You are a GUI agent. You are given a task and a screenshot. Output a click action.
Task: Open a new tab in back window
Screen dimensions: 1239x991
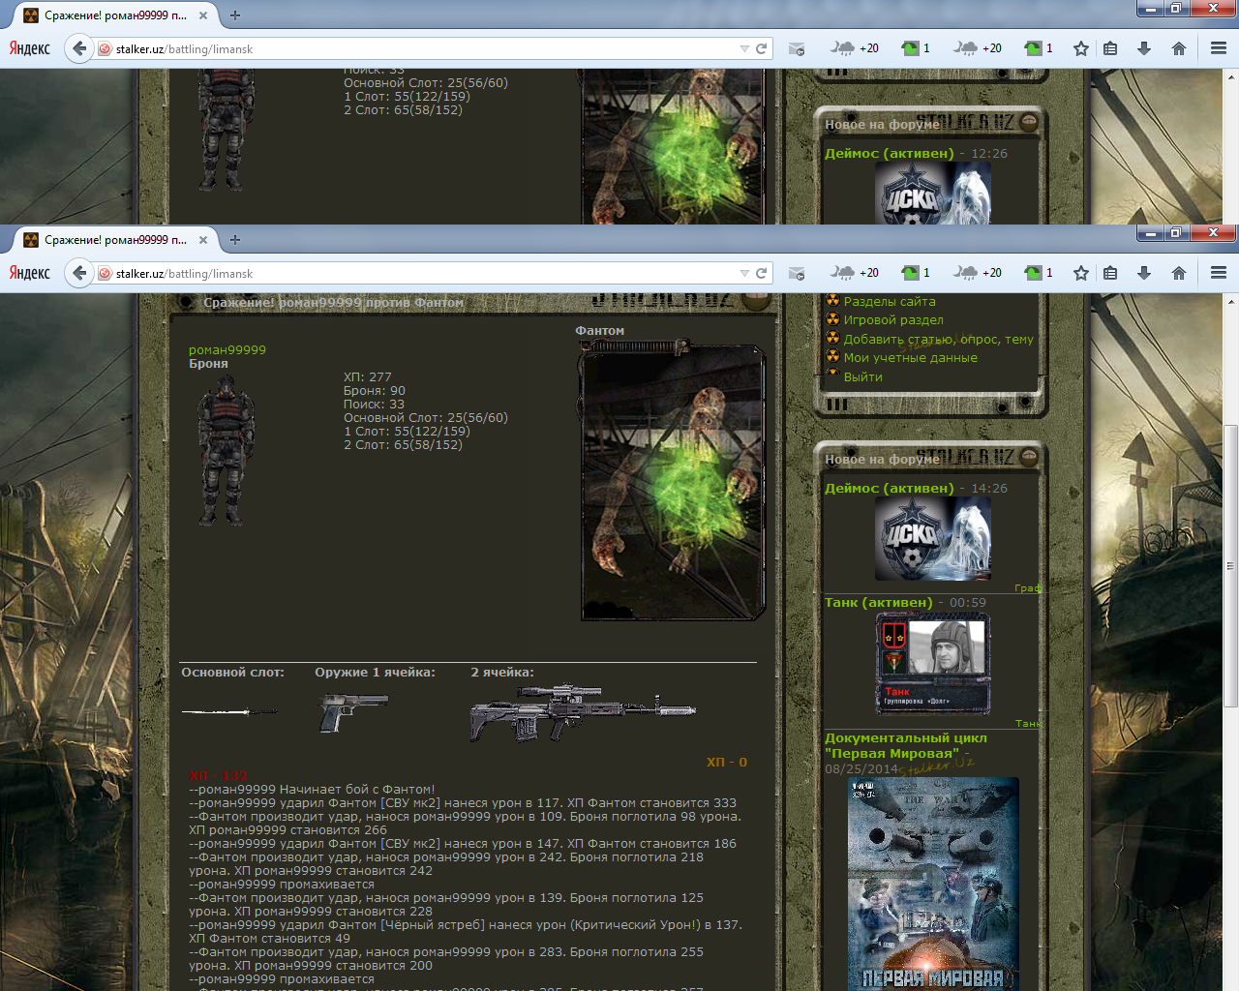pyautogui.click(x=235, y=15)
